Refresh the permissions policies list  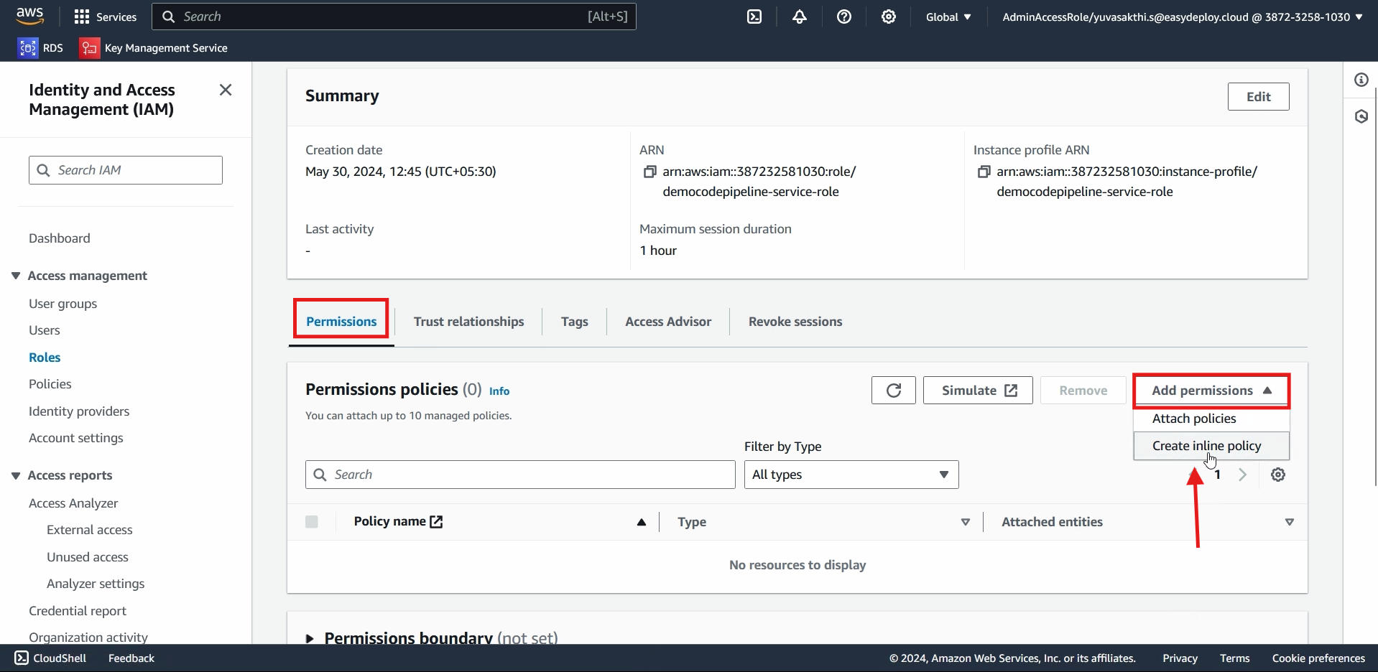pos(894,391)
